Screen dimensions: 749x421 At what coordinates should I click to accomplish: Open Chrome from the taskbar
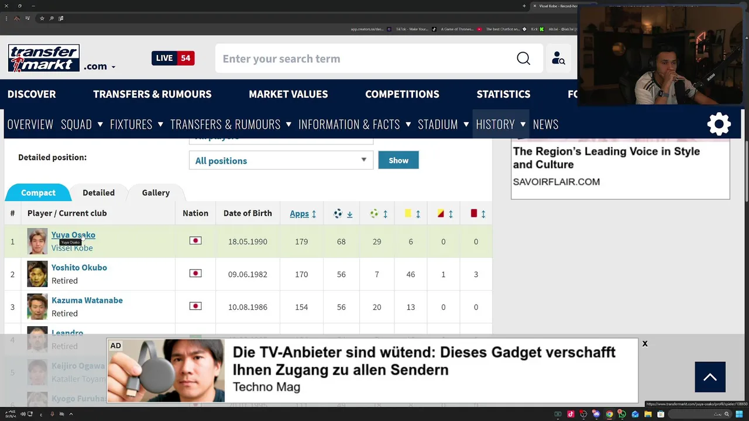tap(609, 414)
